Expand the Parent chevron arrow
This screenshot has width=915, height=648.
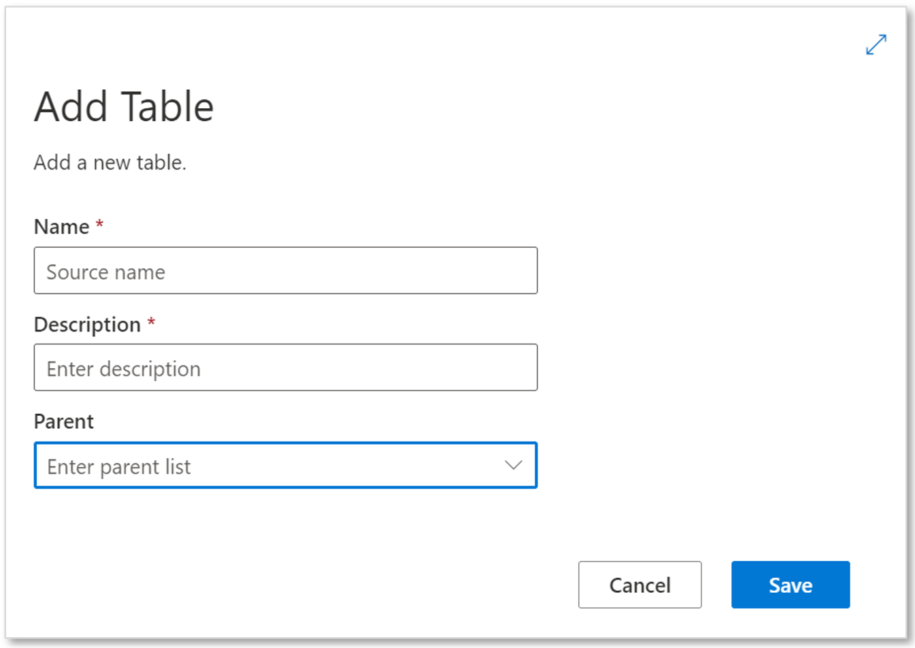(514, 466)
